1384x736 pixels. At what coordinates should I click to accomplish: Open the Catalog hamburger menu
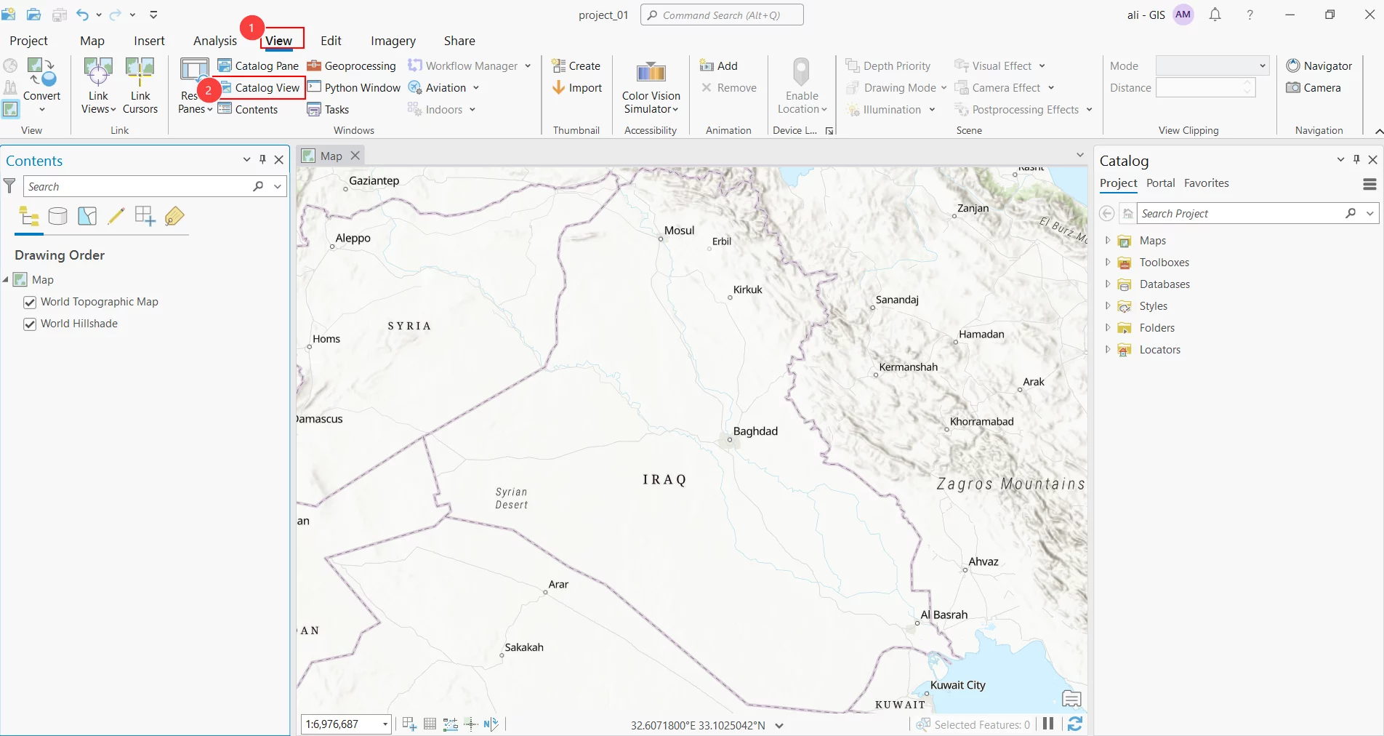pos(1369,184)
